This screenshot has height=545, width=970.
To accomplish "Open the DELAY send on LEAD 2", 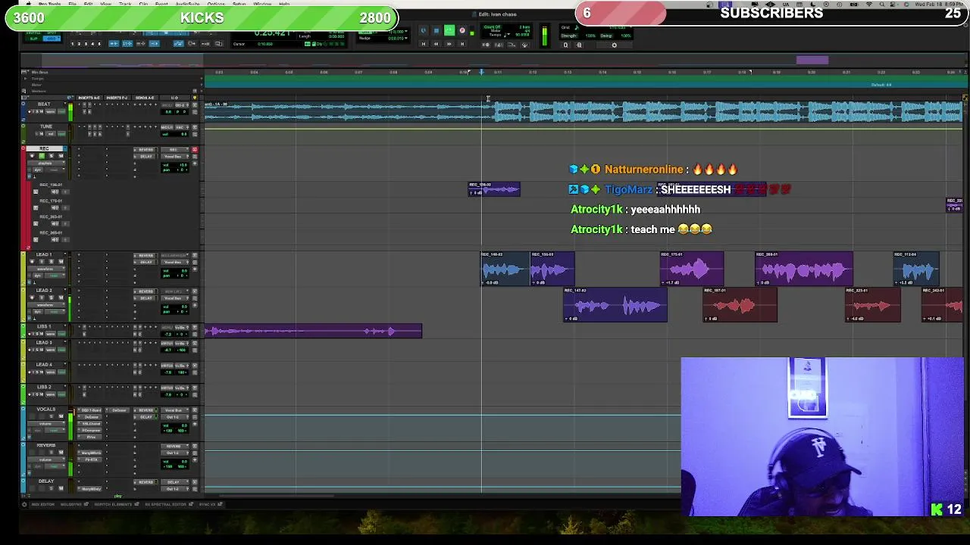I will pyautogui.click(x=145, y=298).
